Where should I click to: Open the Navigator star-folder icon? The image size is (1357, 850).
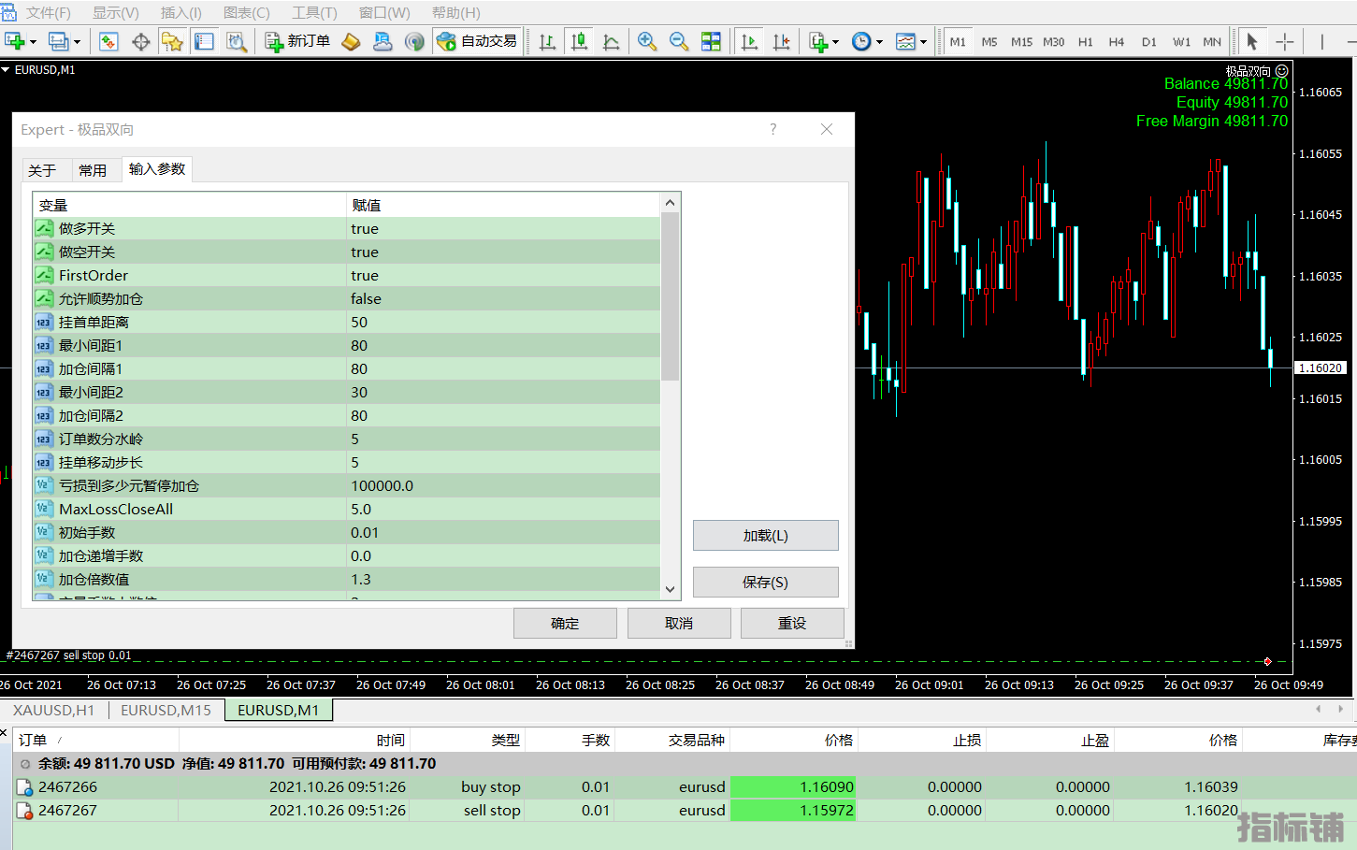pyautogui.click(x=172, y=41)
